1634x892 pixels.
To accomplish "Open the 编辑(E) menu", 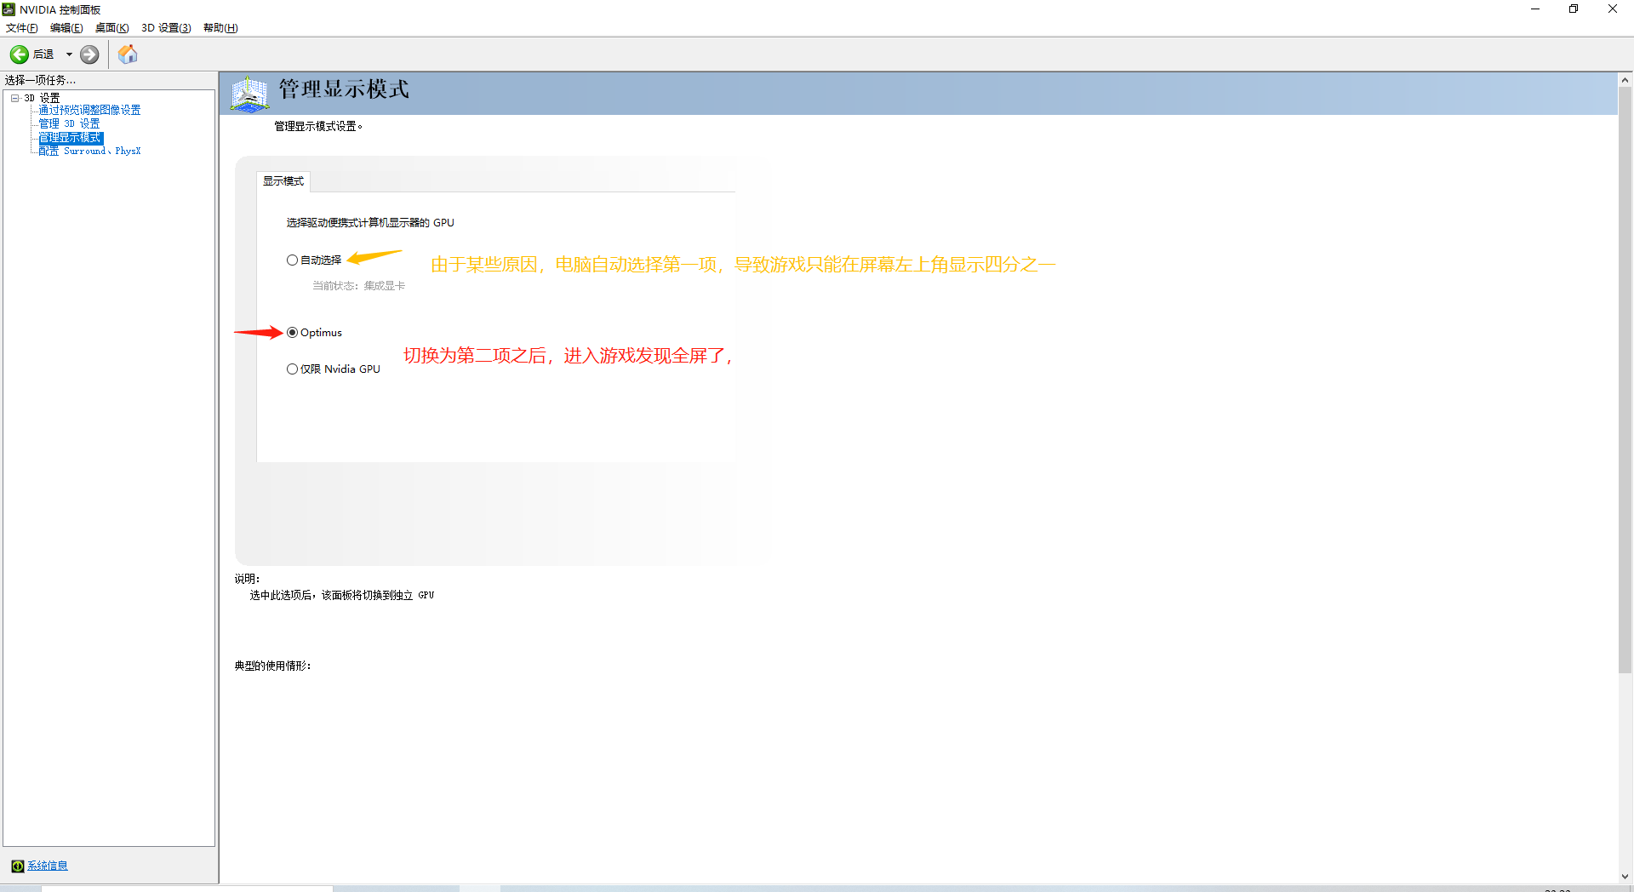I will coord(66,28).
